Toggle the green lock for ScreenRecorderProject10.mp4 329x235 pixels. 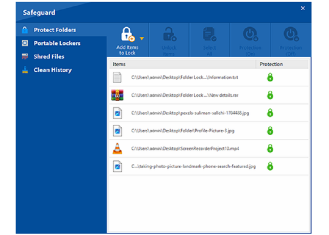[270, 149]
